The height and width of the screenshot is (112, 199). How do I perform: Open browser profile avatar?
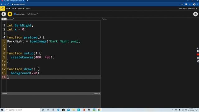[x=194, y=4]
